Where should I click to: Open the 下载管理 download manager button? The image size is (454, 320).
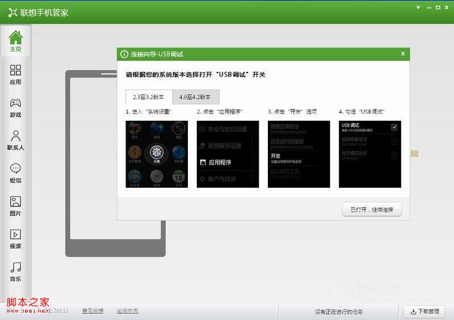click(x=424, y=311)
